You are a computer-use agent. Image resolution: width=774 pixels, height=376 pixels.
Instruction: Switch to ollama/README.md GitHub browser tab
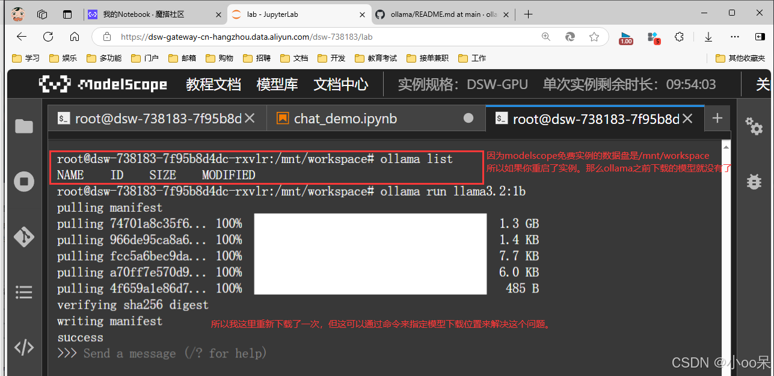click(x=443, y=14)
